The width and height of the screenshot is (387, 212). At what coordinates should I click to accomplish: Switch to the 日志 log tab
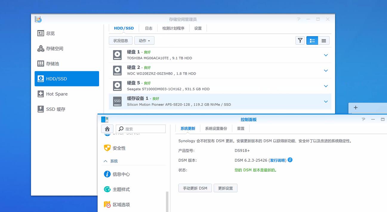pyautogui.click(x=149, y=28)
